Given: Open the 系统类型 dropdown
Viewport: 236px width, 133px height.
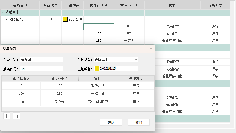Looking at the screenshot, I should point(136,59).
